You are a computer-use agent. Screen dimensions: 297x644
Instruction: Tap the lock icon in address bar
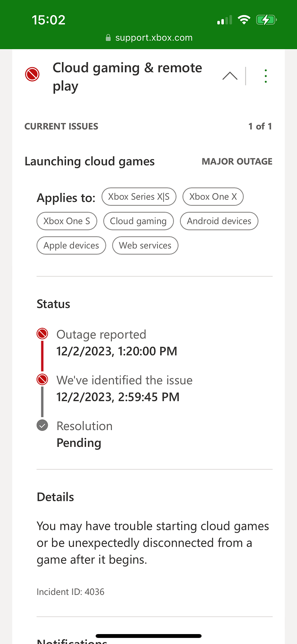coord(108,38)
